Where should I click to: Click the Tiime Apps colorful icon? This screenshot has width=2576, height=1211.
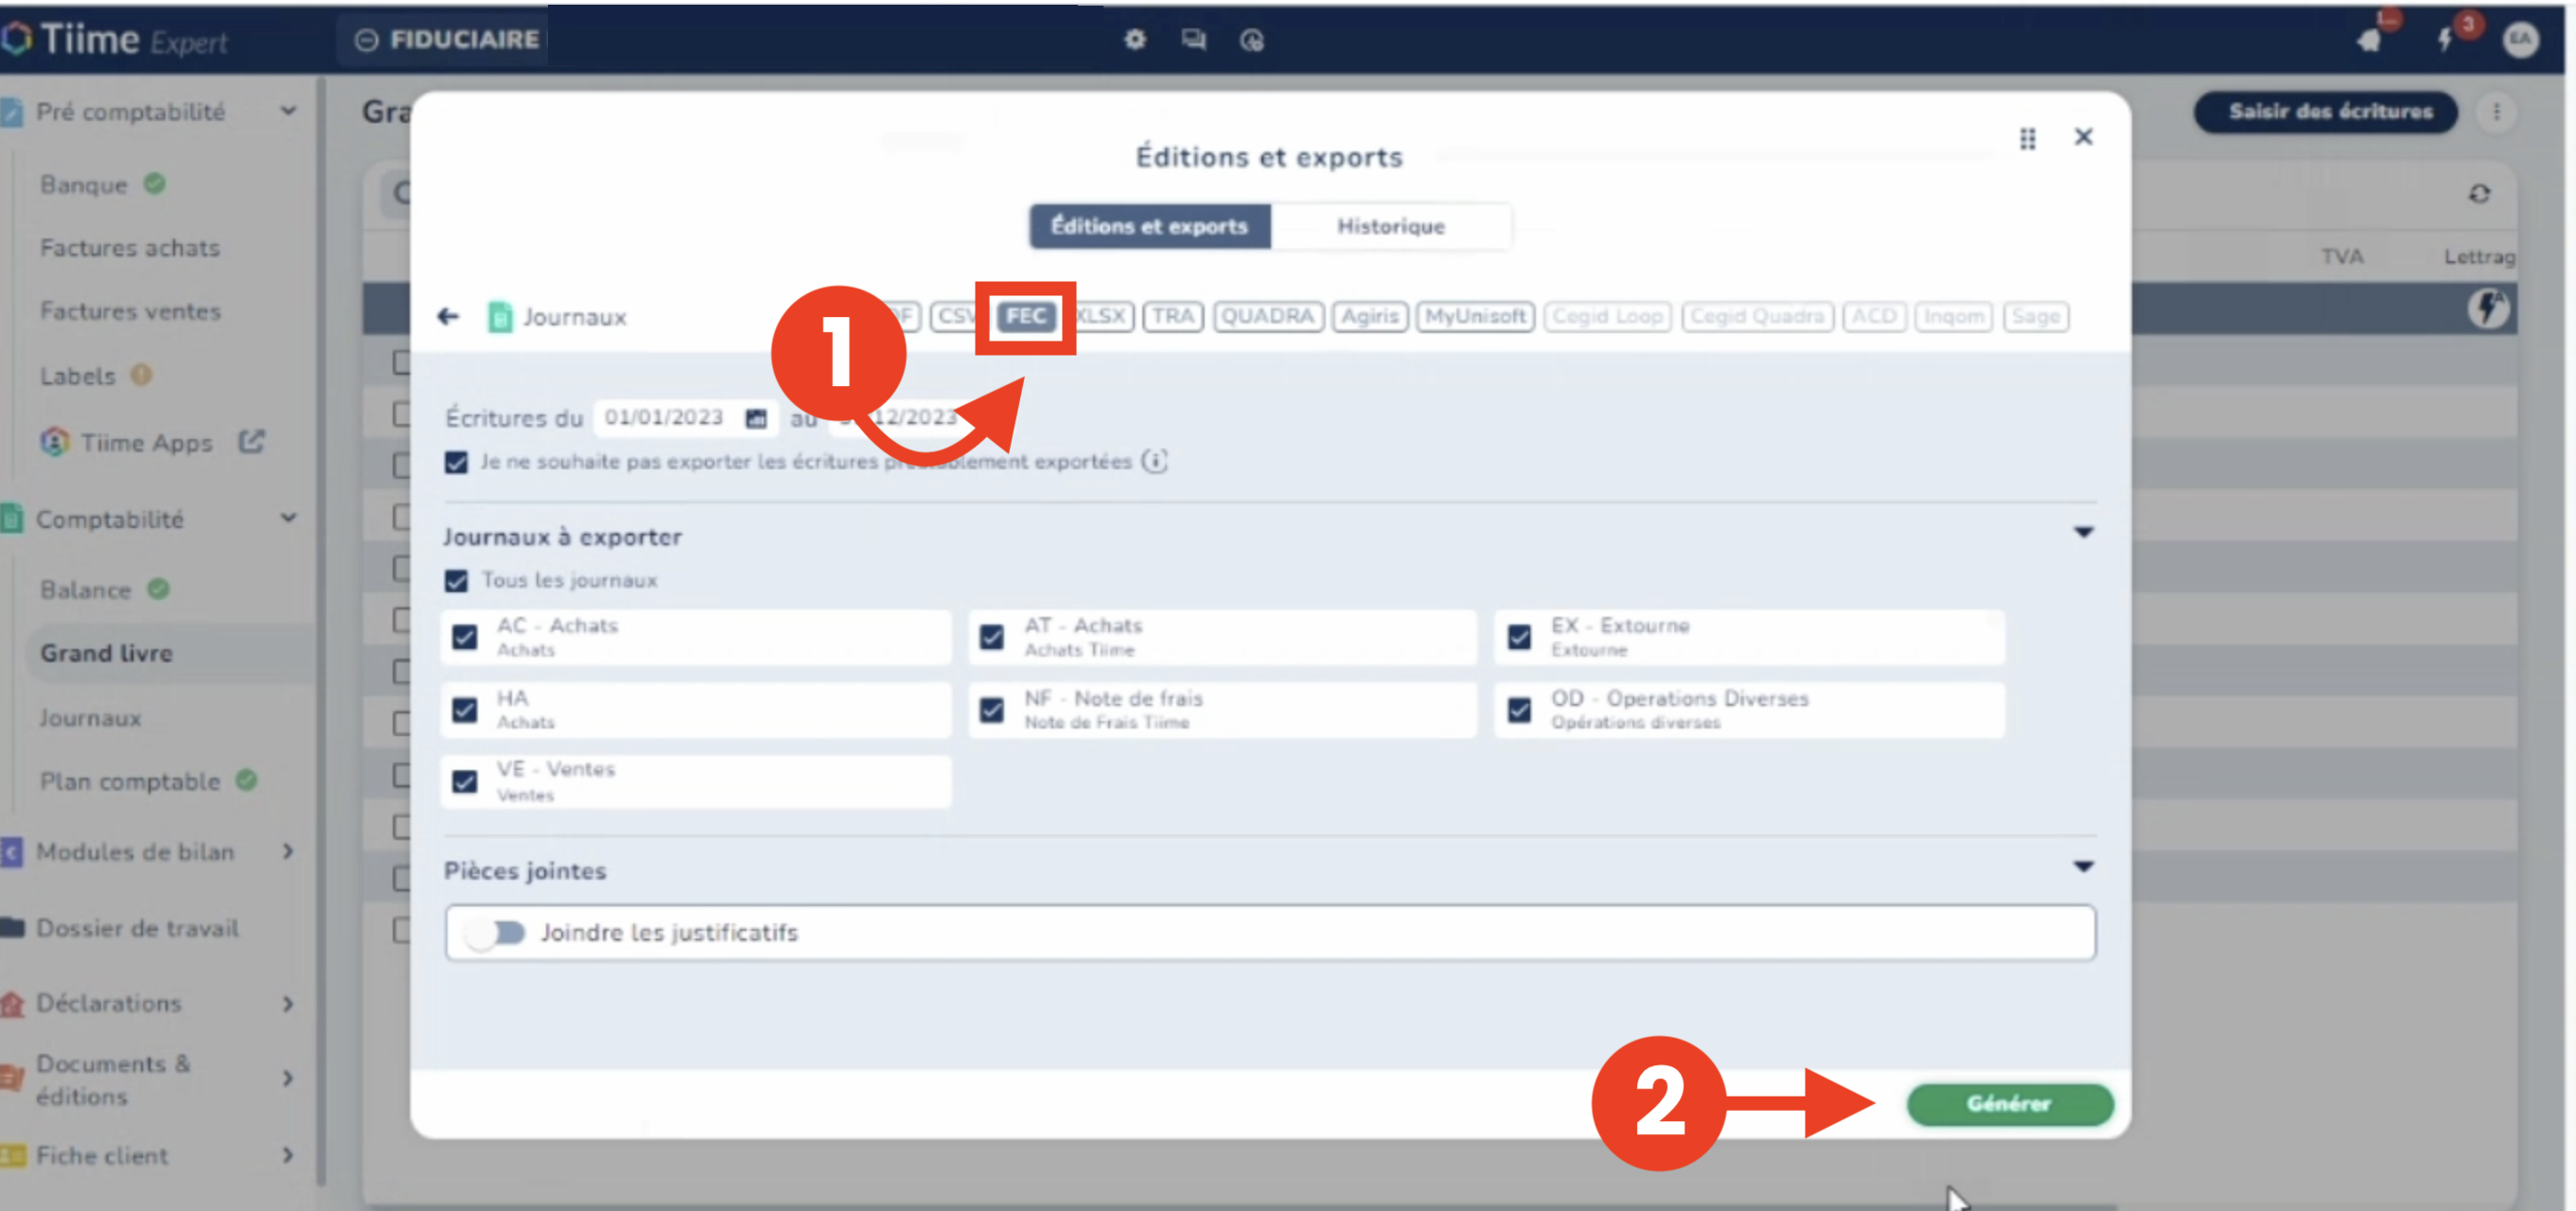point(55,442)
